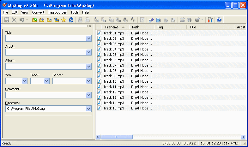Open the Undo history dropdown arrow

click(x=27, y=20)
